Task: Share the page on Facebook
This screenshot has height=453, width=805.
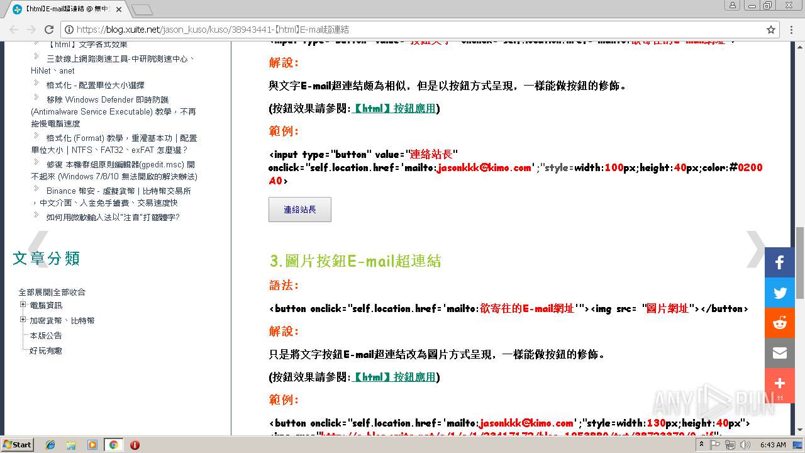Action: click(x=780, y=262)
